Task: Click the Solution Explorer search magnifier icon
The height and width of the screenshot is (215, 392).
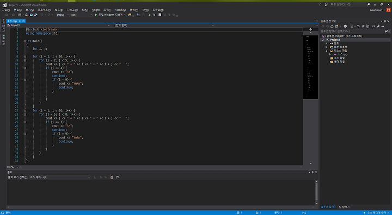Action: pyautogui.click(x=386, y=31)
